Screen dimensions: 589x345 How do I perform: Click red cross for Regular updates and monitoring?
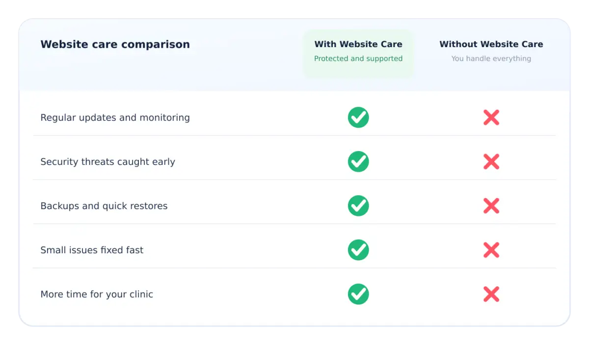(x=491, y=117)
